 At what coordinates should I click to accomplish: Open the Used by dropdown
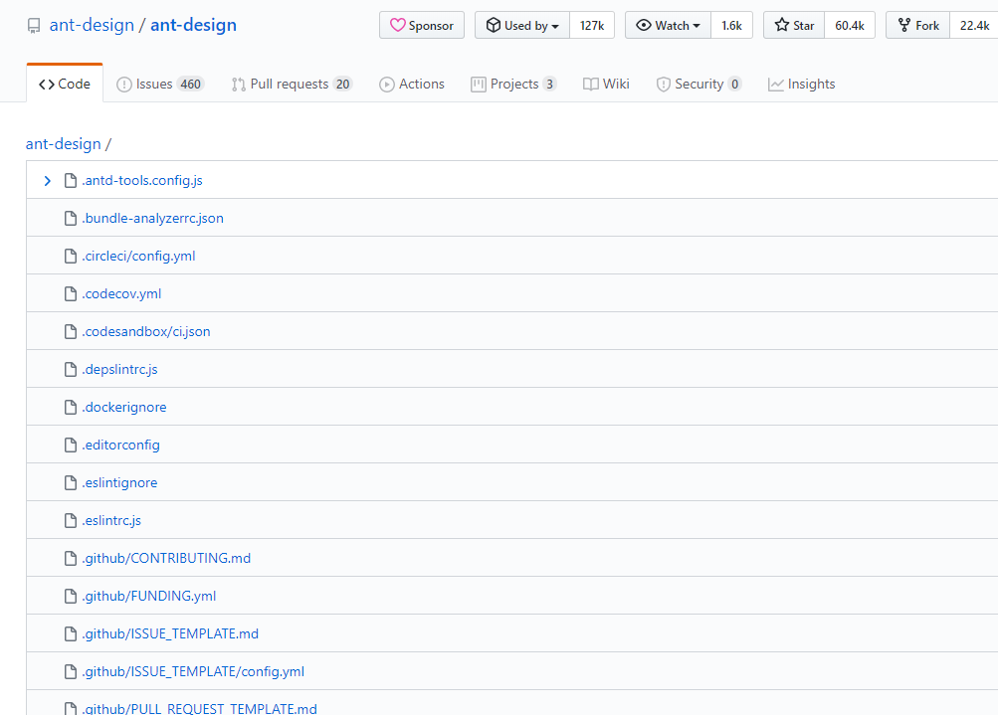click(522, 26)
